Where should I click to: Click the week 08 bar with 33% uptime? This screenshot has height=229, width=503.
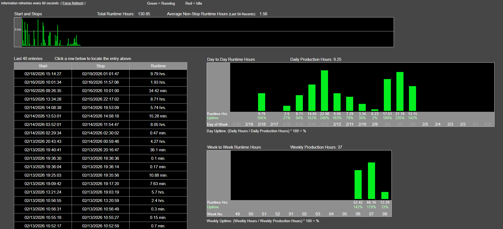pos(385,195)
